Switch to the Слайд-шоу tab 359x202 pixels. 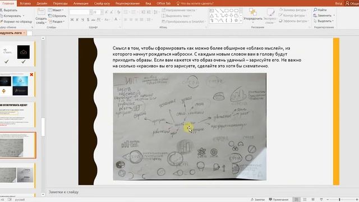click(x=102, y=3)
